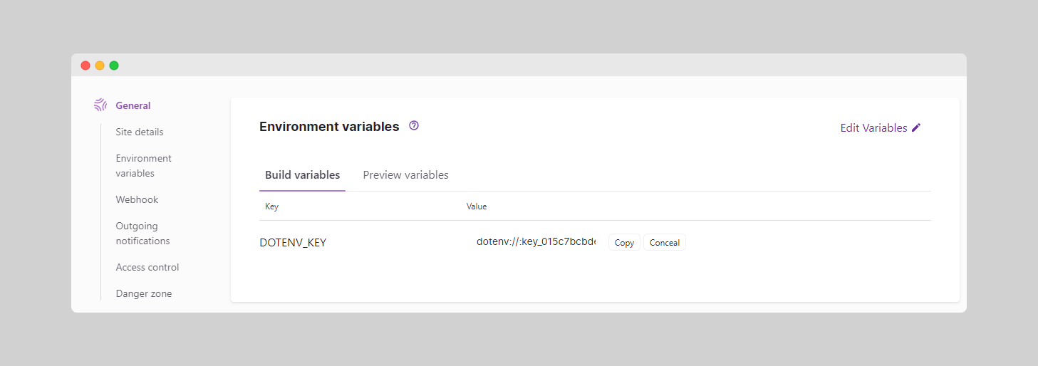Minimize the window using the yellow button

coord(100,66)
